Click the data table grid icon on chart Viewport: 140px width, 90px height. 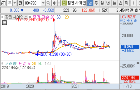(5, 23)
